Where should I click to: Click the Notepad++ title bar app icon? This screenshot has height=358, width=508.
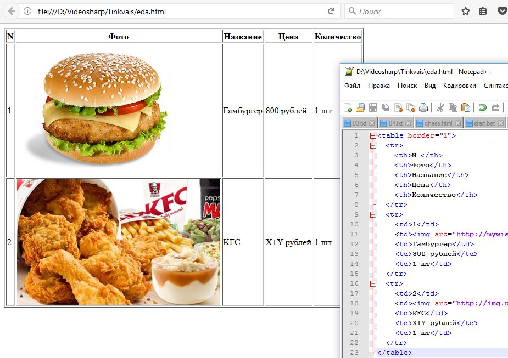coord(349,71)
